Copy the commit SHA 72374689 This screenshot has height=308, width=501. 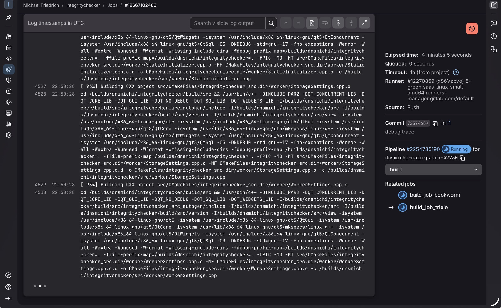point(435,123)
